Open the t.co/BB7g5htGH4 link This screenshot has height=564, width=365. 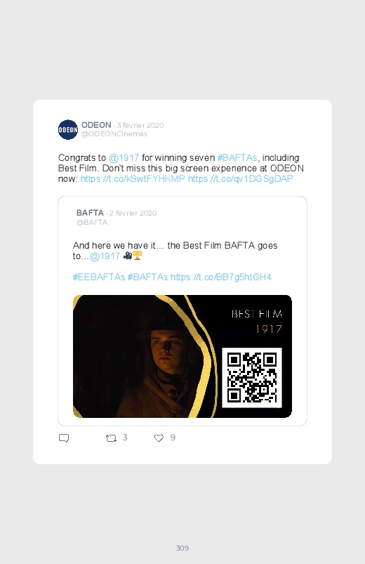click(221, 277)
